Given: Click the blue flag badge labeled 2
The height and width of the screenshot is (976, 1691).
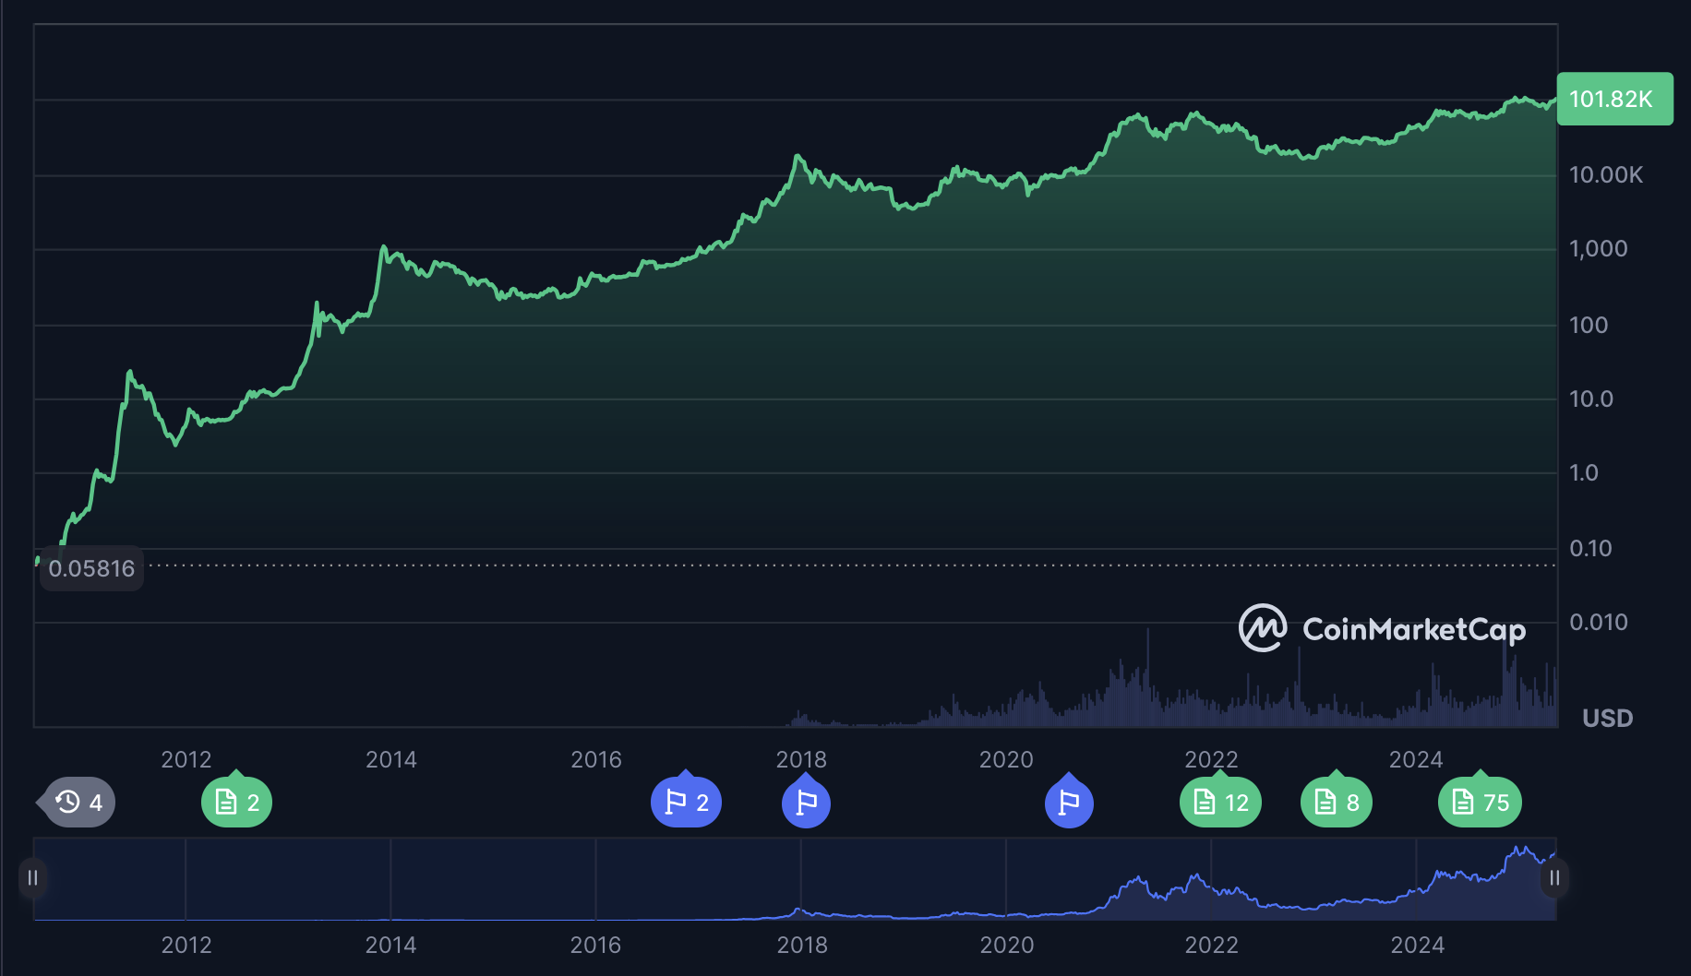Looking at the screenshot, I should click(x=686, y=803).
